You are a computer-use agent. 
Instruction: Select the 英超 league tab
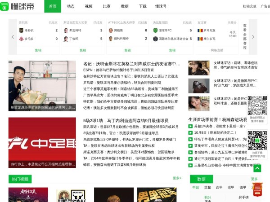click(x=207, y=187)
